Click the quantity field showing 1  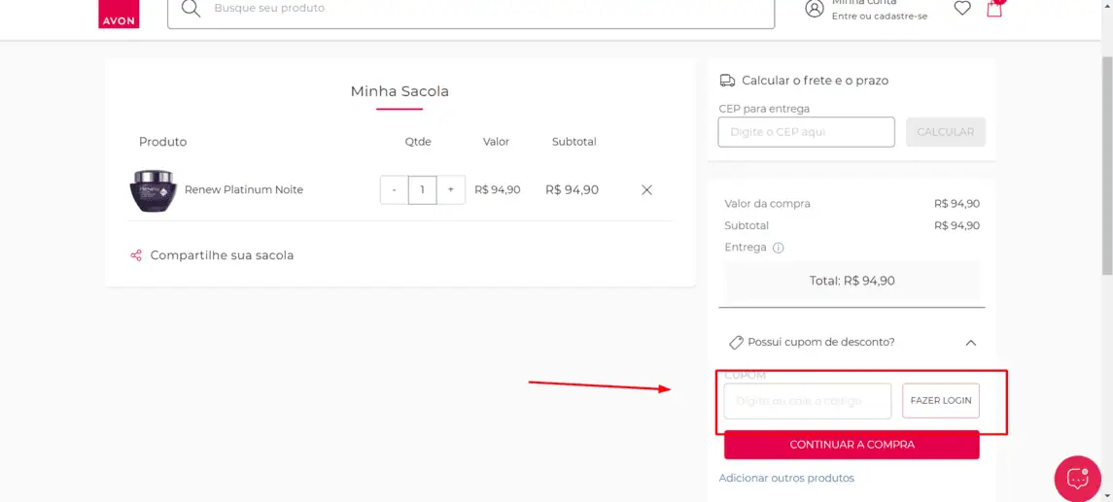(422, 190)
